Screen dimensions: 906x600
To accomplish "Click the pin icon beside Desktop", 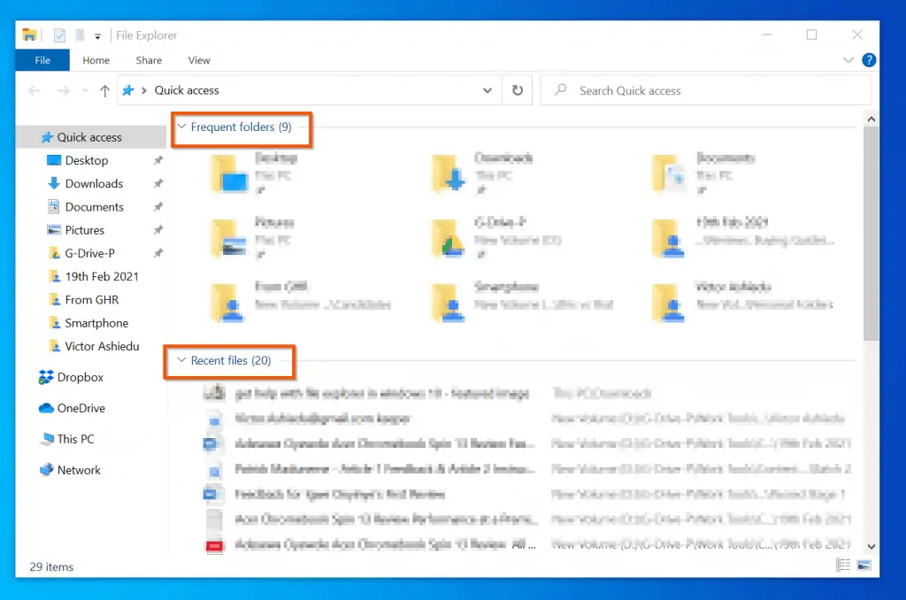I will pyautogui.click(x=157, y=160).
